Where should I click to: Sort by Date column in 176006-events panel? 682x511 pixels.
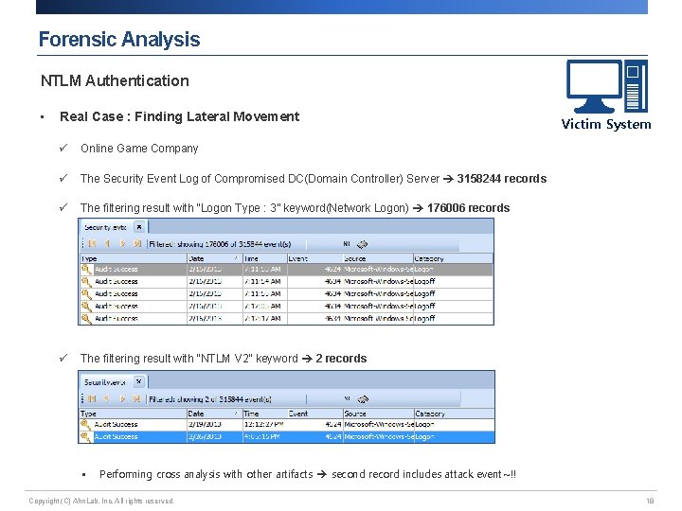click(x=214, y=258)
